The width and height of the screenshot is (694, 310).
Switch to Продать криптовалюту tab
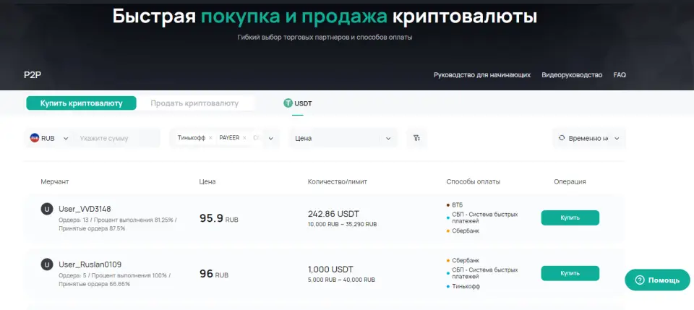point(194,103)
